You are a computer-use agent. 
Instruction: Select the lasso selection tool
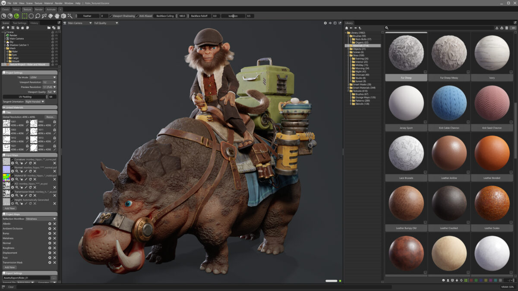click(x=38, y=16)
